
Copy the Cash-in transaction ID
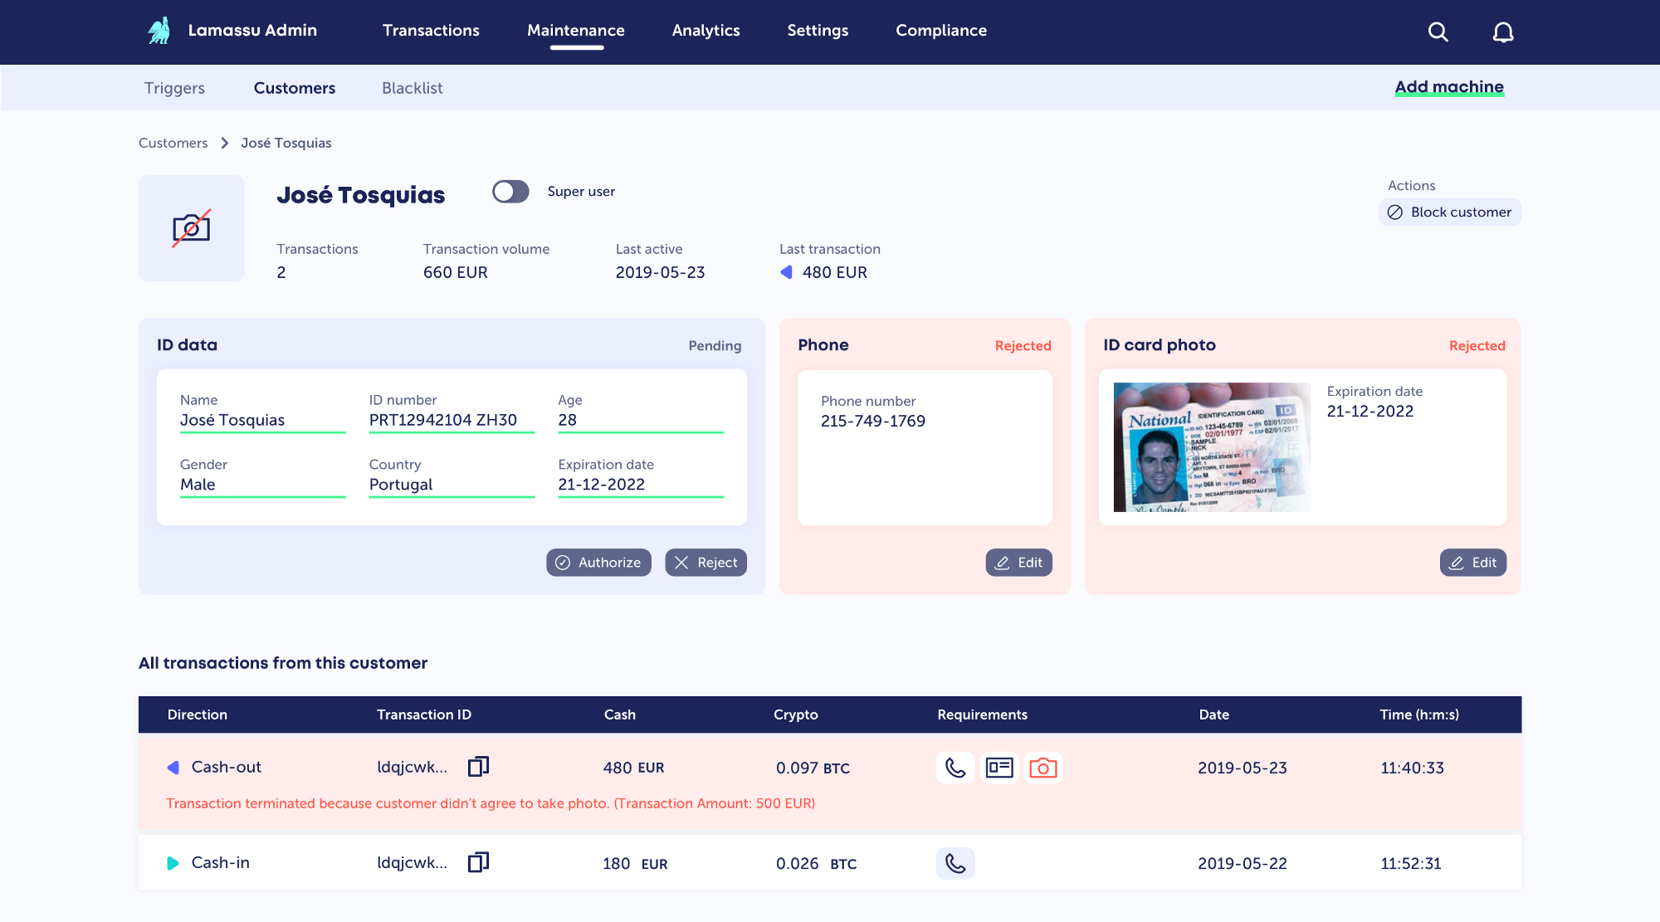click(478, 863)
